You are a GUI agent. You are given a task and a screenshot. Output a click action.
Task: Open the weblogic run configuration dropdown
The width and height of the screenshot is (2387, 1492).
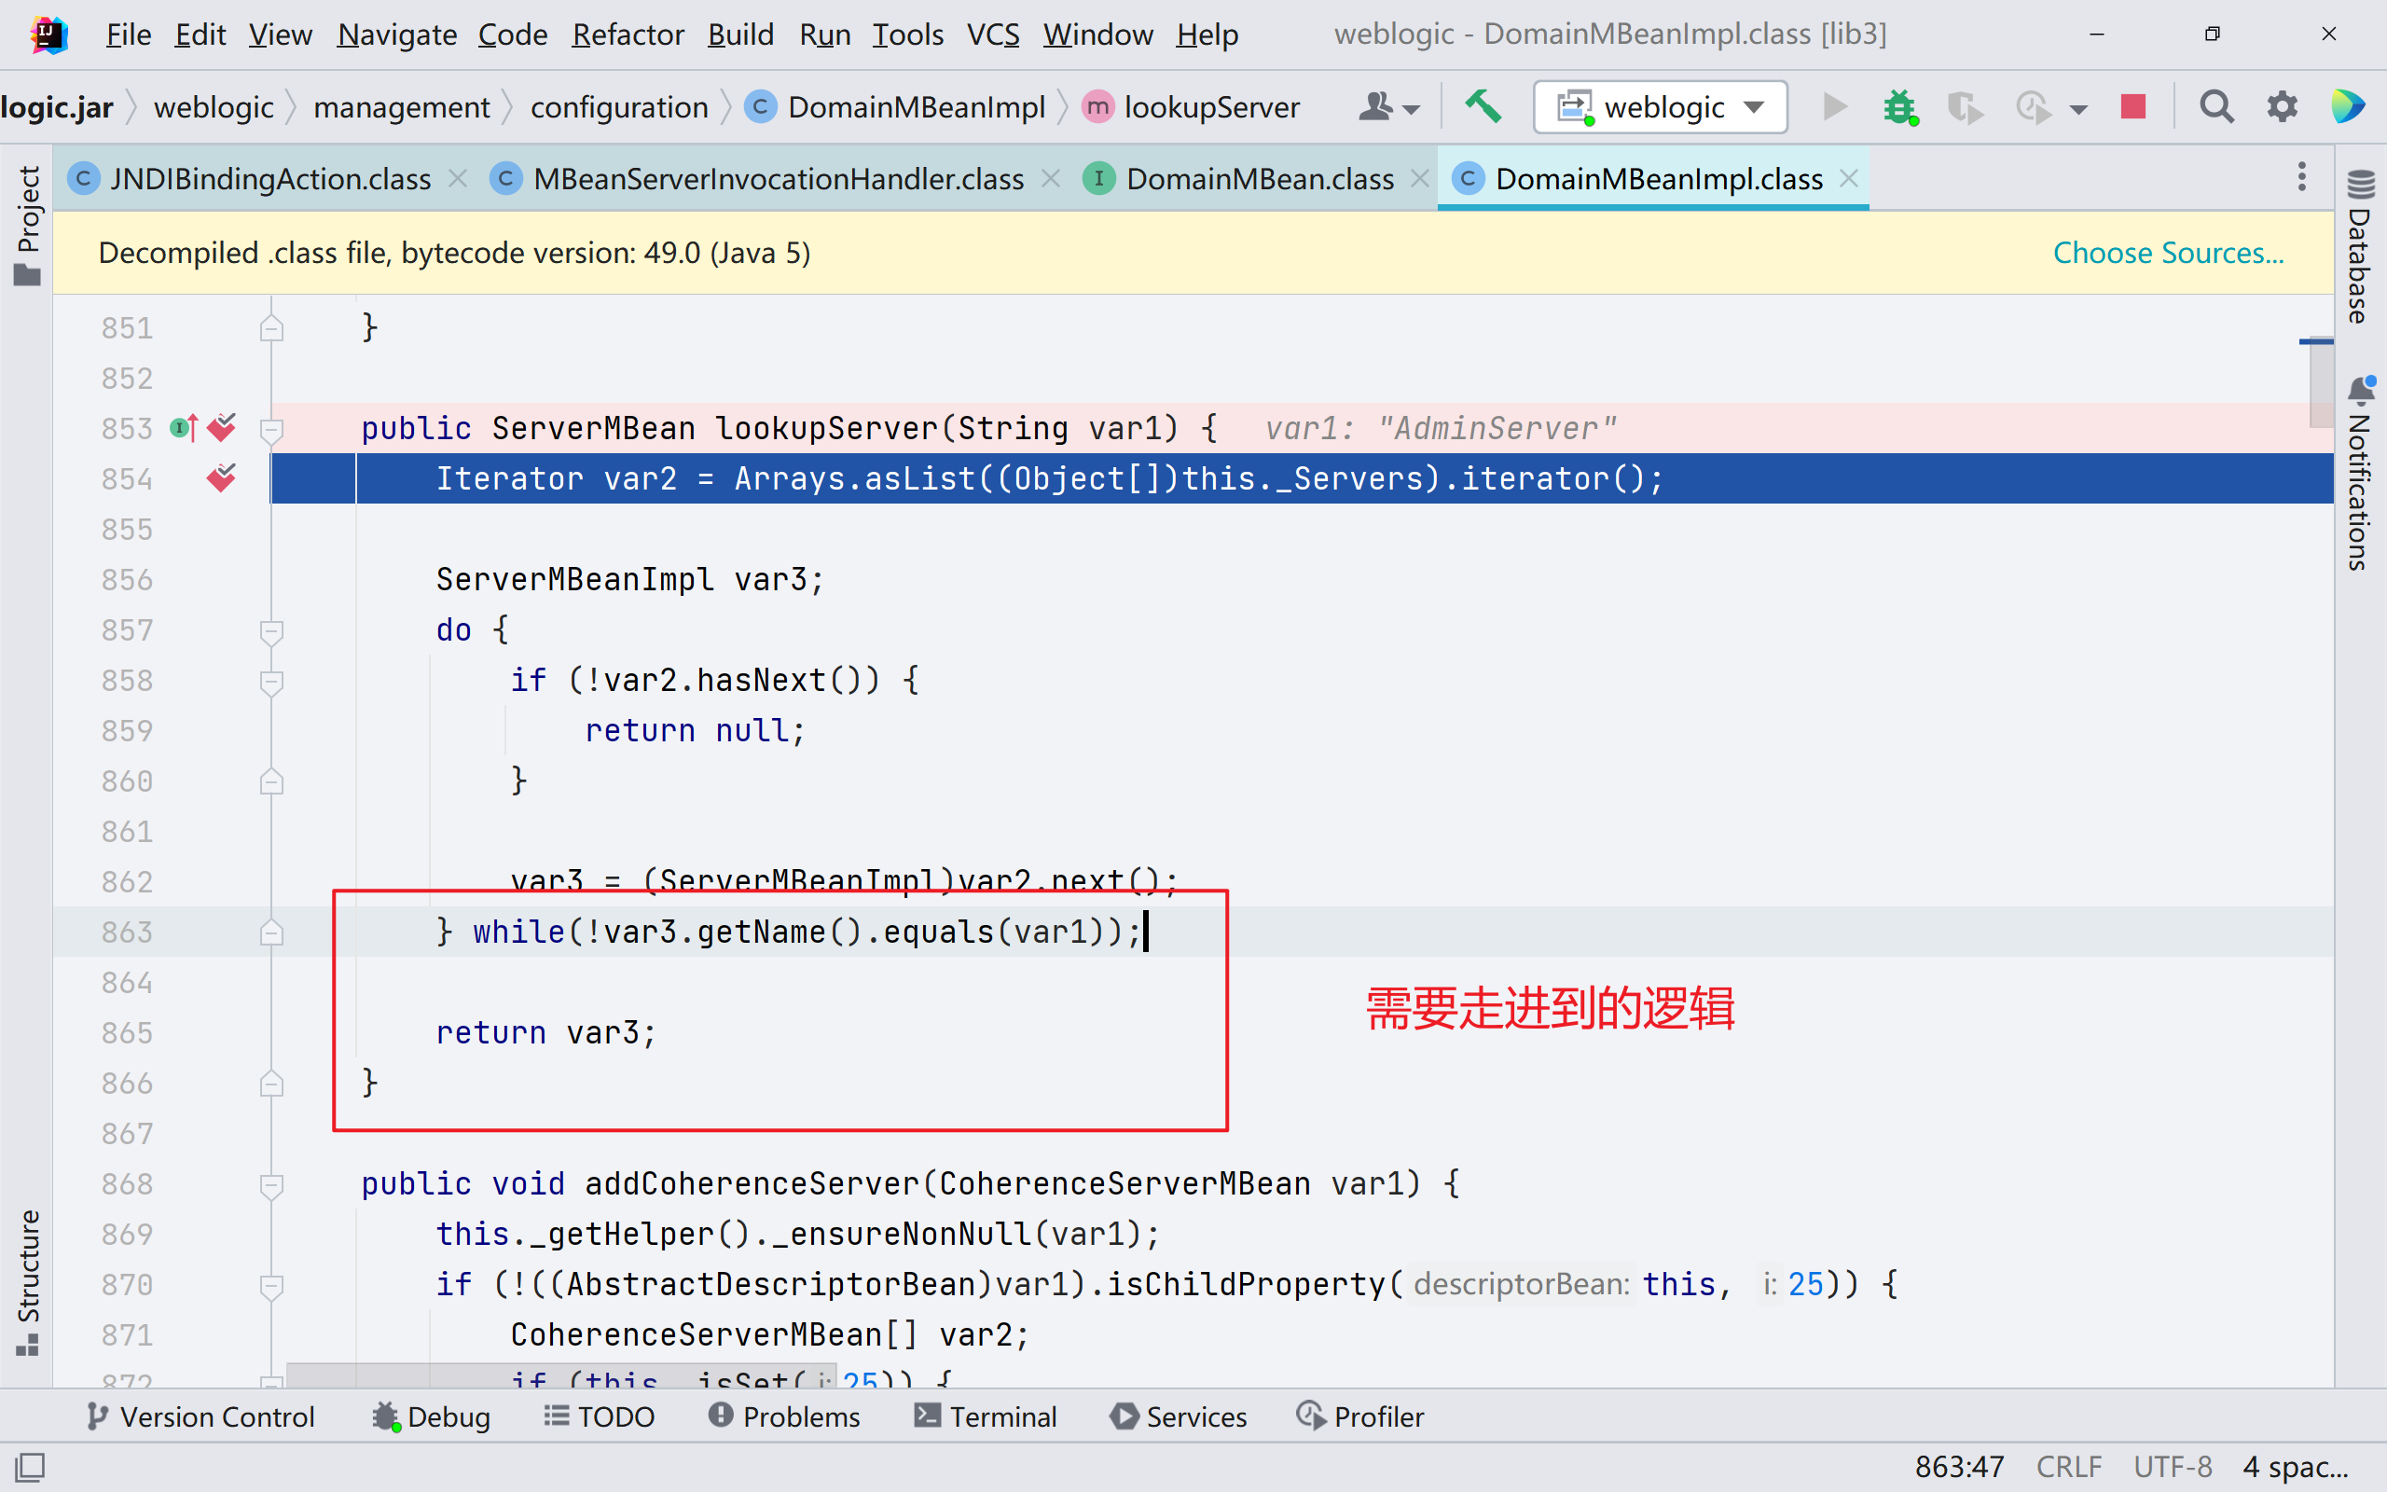coord(1660,106)
